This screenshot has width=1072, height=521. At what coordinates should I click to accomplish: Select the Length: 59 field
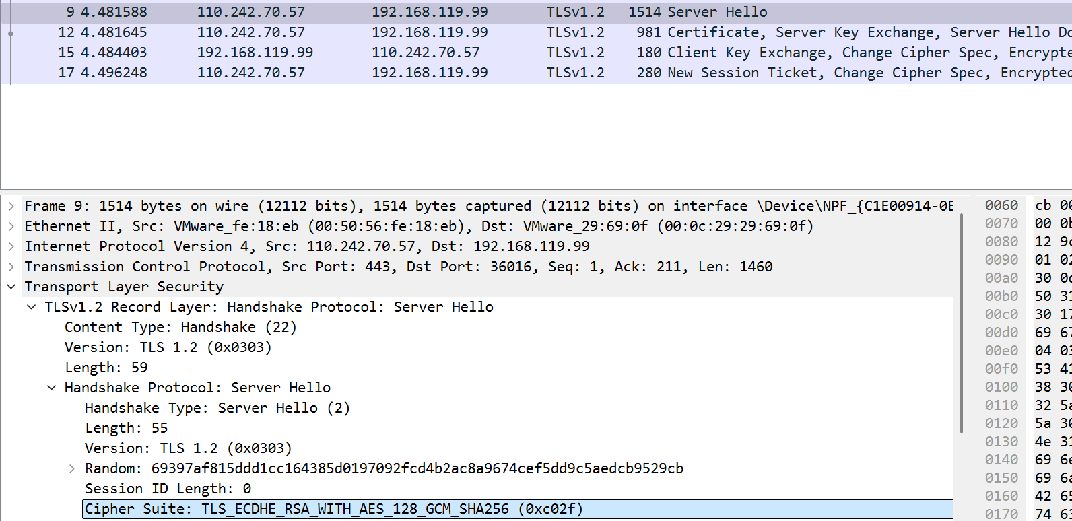(106, 368)
